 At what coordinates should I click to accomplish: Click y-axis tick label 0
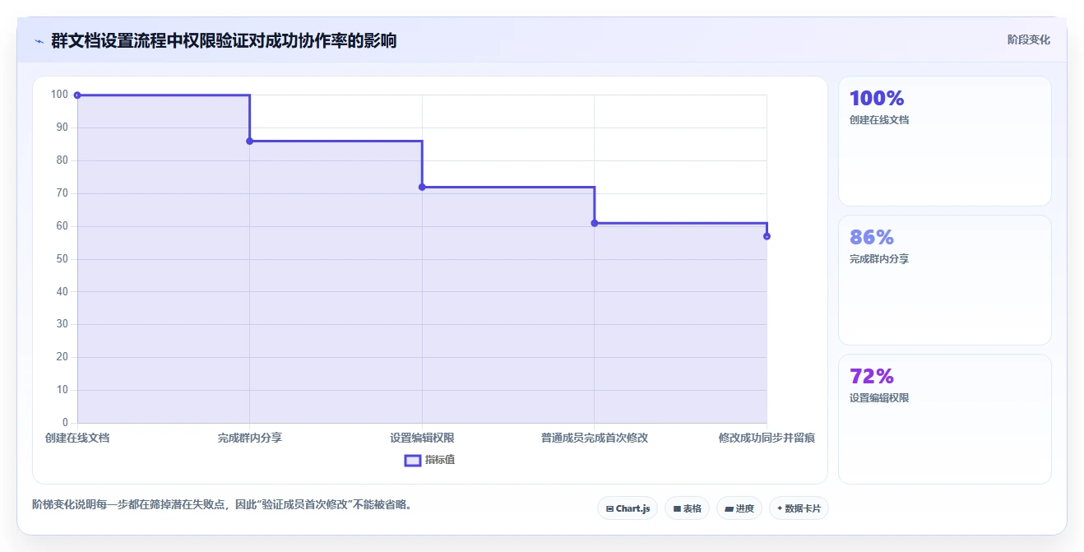coord(66,423)
